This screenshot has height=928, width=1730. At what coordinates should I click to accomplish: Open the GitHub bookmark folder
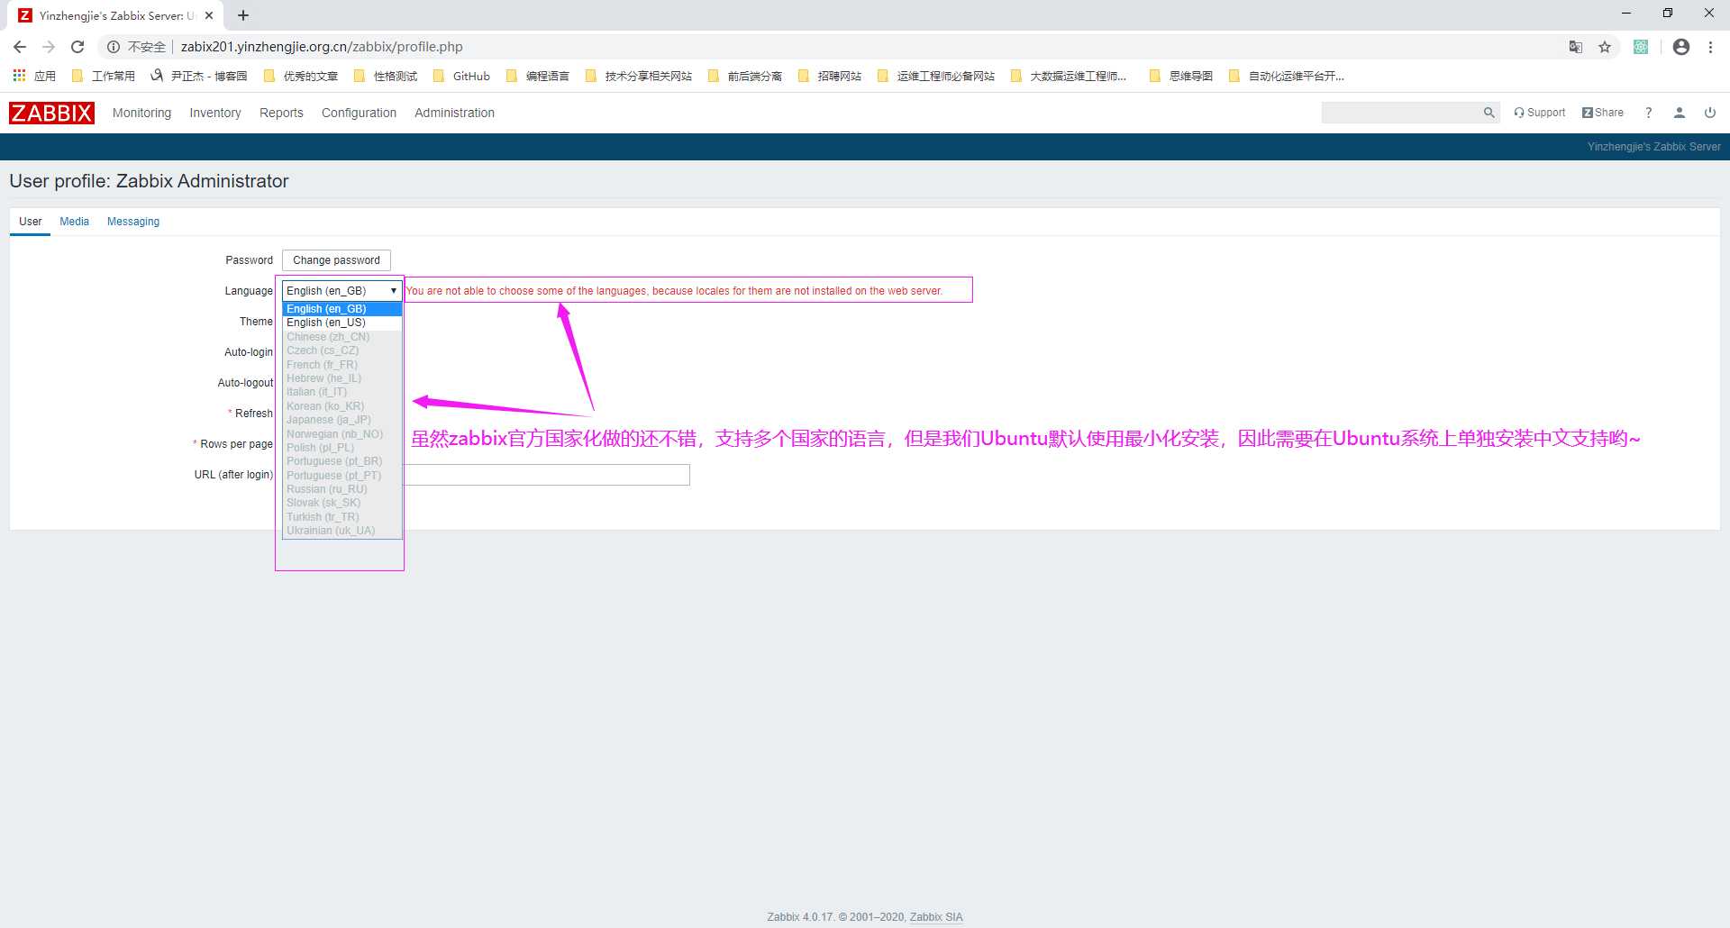[x=462, y=76]
